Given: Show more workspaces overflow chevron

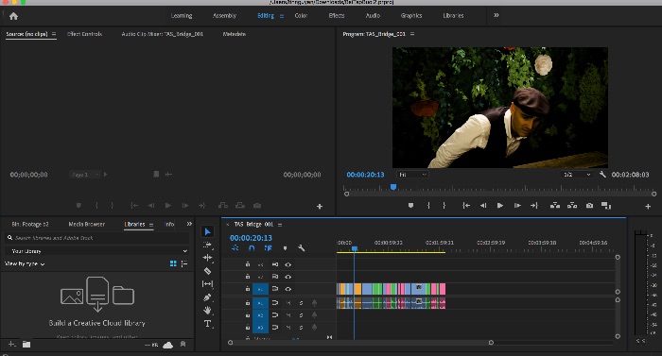Looking at the screenshot, I should click(x=496, y=15).
